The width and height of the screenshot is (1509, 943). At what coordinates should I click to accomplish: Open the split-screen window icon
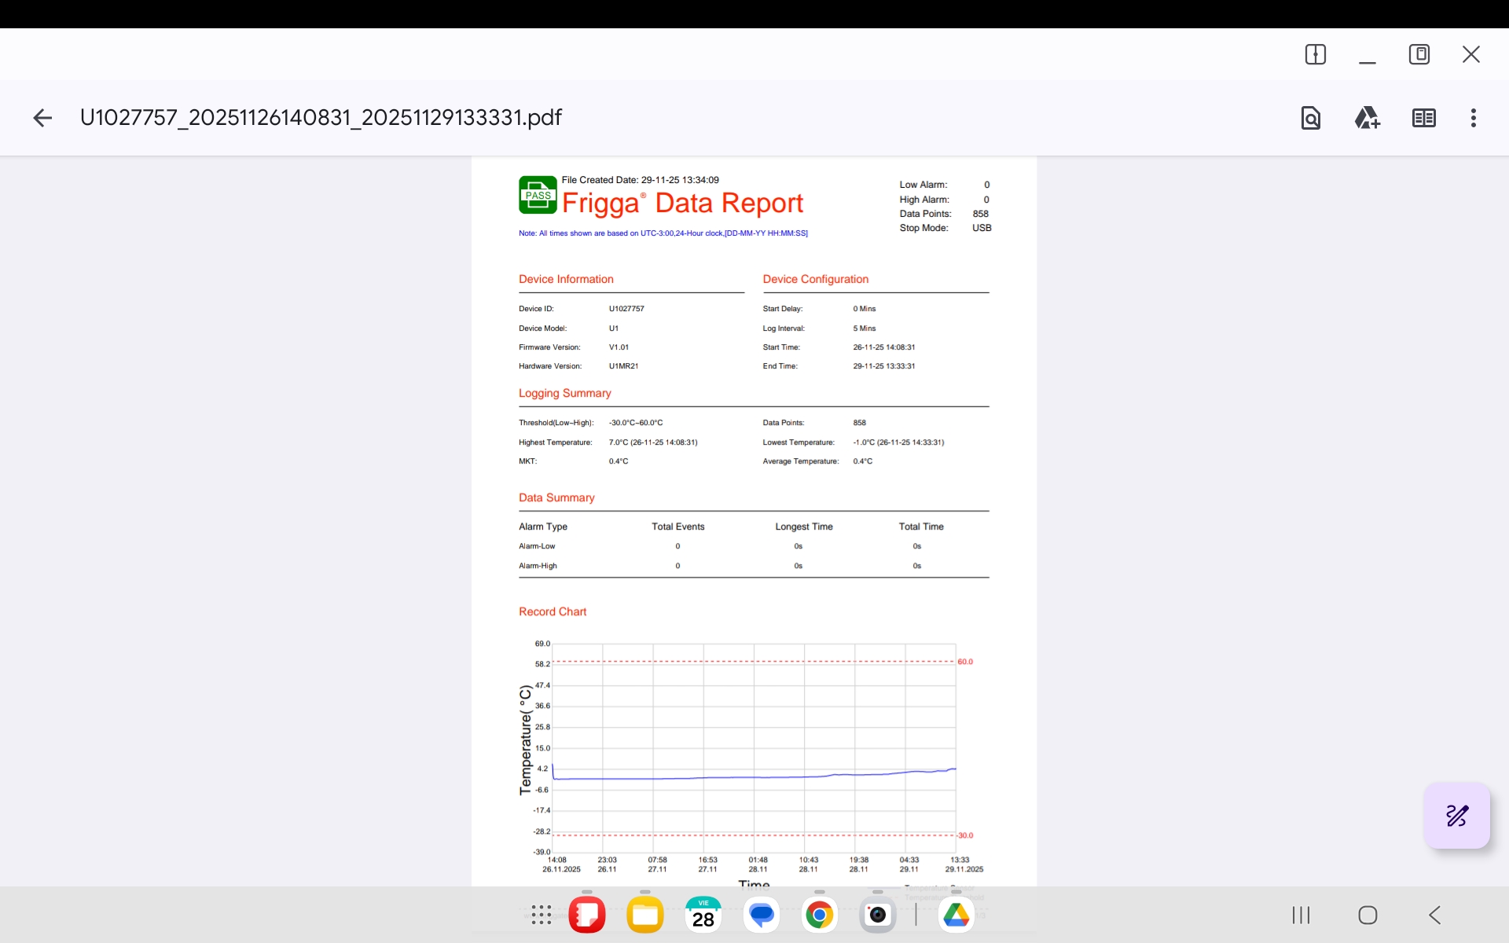point(1315,54)
